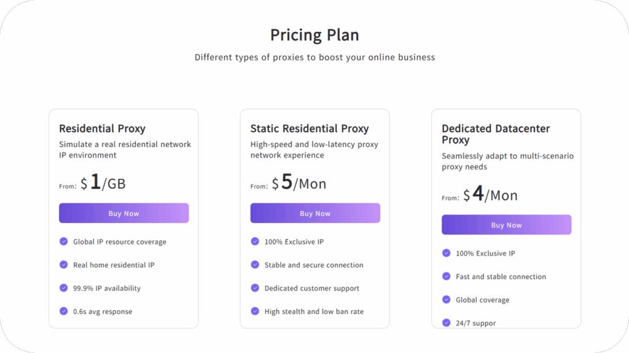
Task: Click checkmark icon beside 0.6s avg response
Action: (63, 311)
